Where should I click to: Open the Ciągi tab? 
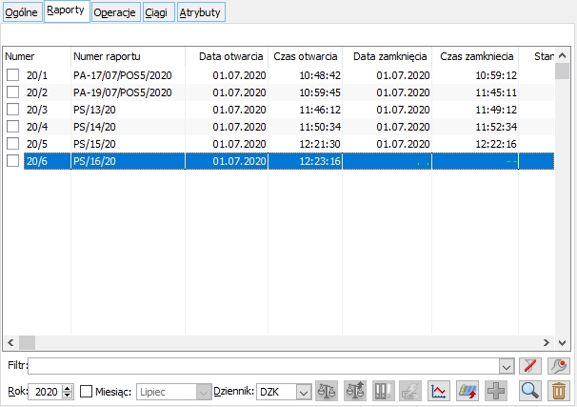pyautogui.click(x=158, y=12)
